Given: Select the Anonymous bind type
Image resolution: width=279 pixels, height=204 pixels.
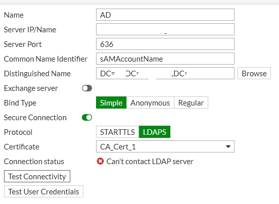Looking at the screenshot, I should (x=150, y=103).
